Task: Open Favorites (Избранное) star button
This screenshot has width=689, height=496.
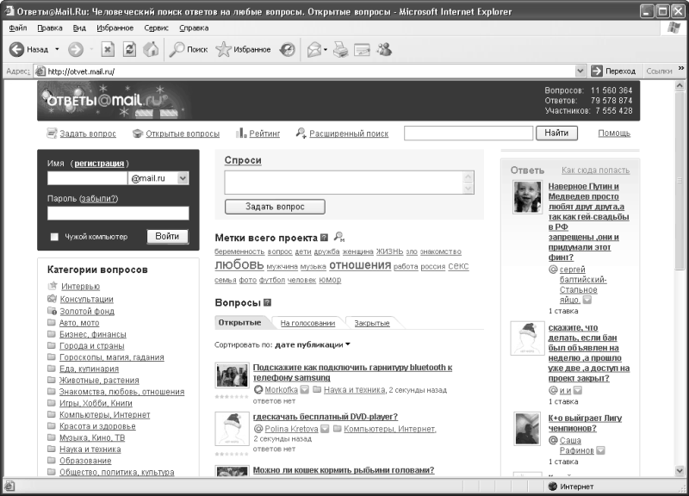Action: click(243, 50)
